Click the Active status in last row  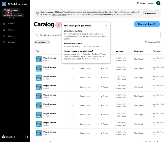(x=104, y=133)
